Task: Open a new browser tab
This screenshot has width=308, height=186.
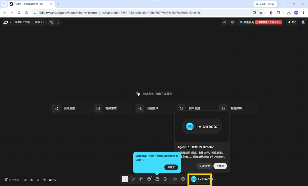Action: click(x=59, y=4)
